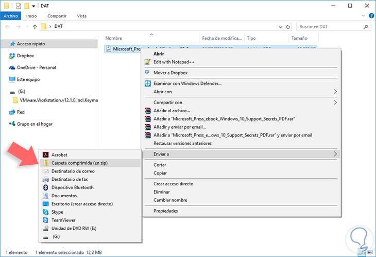
Task: Expand the 'Abrir con' submenu arrow
Action: coord(335,92)
